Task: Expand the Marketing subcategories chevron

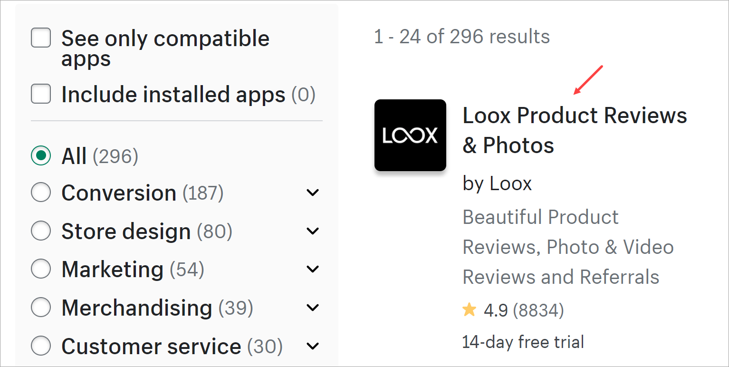Action: click(x=313, y=269)
